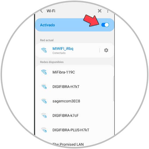Connect to the DIGIFIBRA-H7kT network
This screenshot has width=149, height=149.
[x=74, y=87]
